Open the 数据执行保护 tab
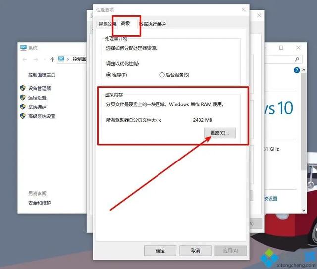This screenshot has height=269, width=317. [x=153, y=24]
